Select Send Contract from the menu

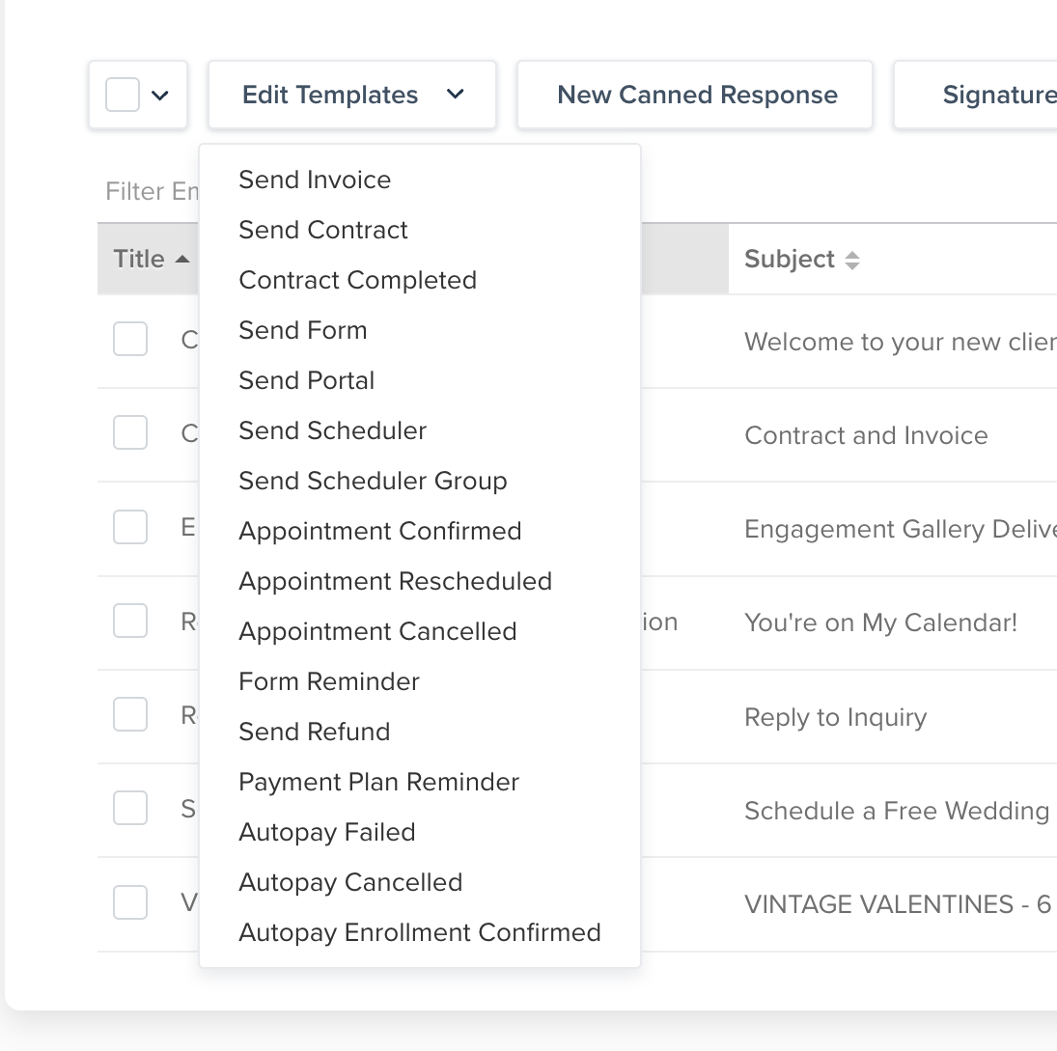(323, 230)
